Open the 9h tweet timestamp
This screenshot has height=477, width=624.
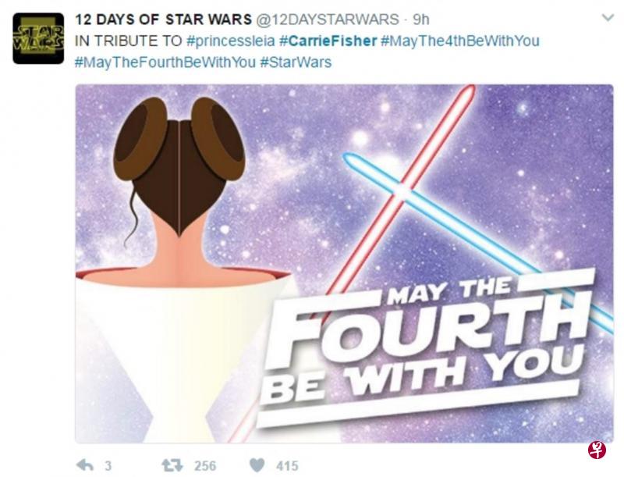tap(421, 19)
